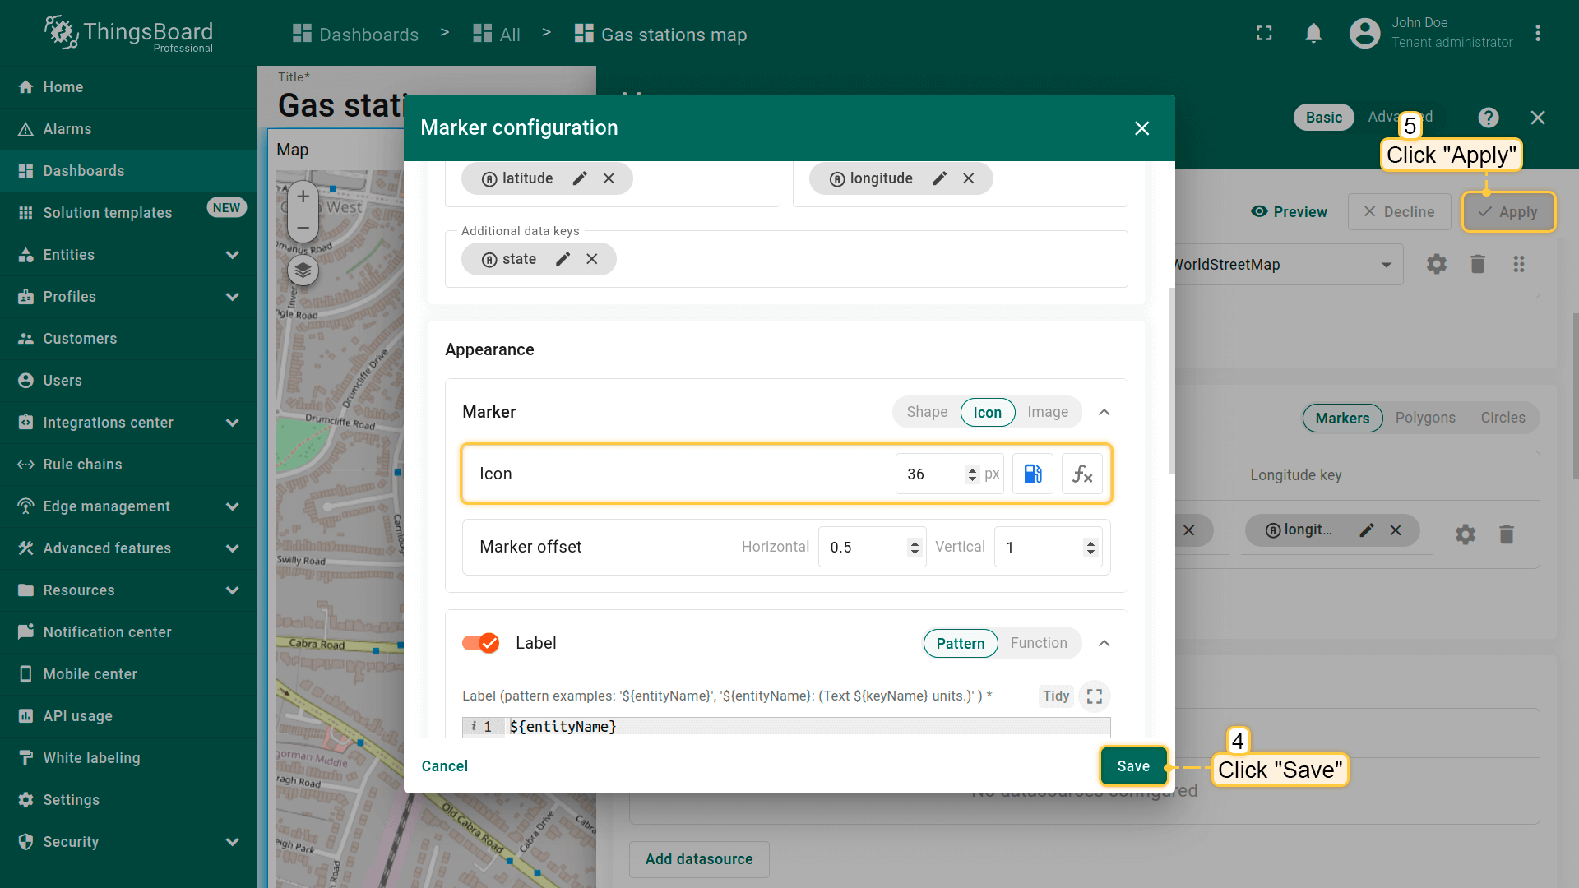Click the map layers control
Viewport: 1579px width, 888px height.
click(303, 270)
